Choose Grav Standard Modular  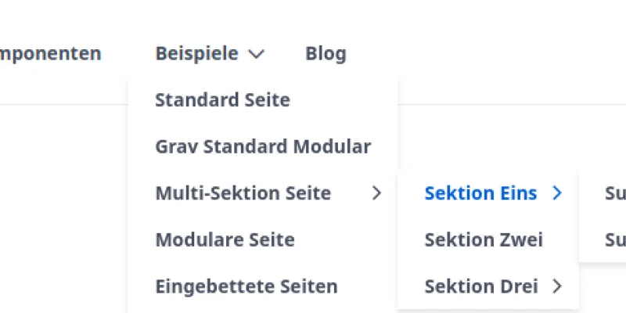(263, 146)
